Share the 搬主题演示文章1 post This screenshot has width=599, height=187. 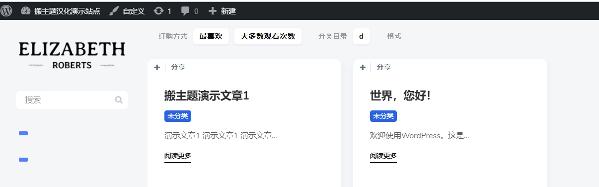[178, 68]
